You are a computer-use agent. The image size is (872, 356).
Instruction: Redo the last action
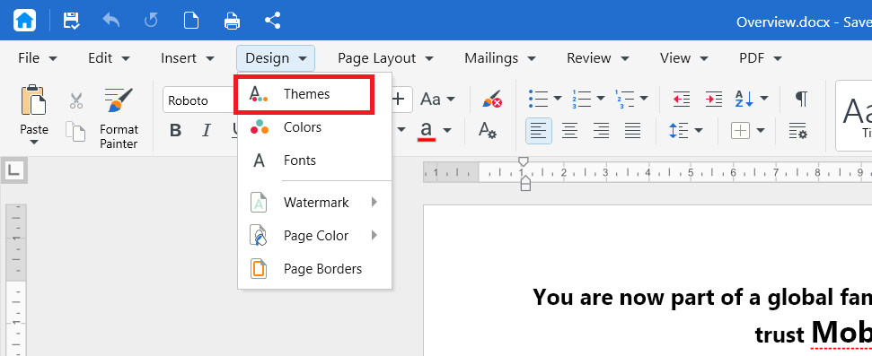click(x=151, y=21)
